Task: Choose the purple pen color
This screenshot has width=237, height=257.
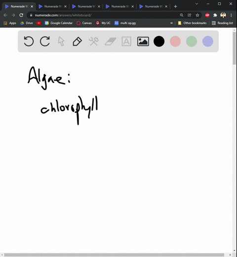Action: (x=208, y=42)
